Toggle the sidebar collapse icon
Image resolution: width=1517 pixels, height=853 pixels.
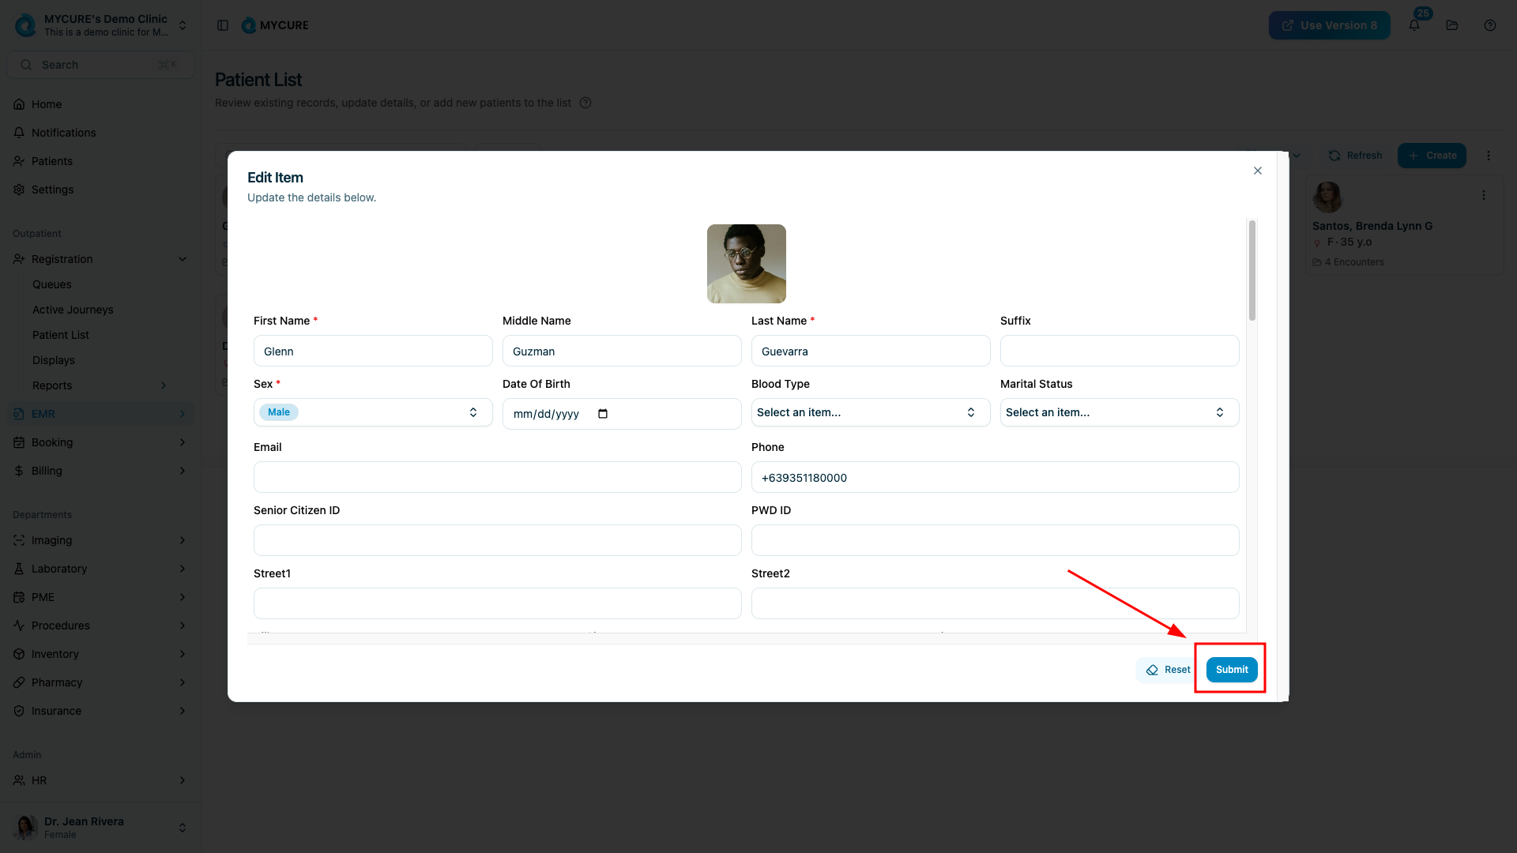[x=223, y=25]
